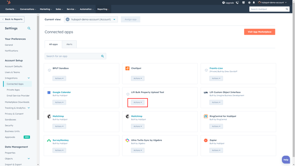295x166 pixels.
Task: Click the Assign app button
Action: click(x=131, y=20)
